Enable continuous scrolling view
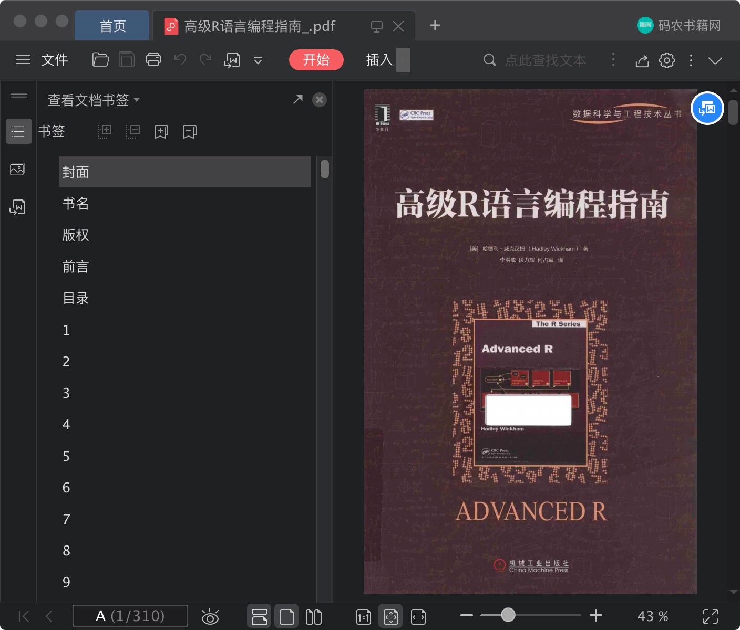This screenshot has height=630, width=740. (x=260, y=616)
